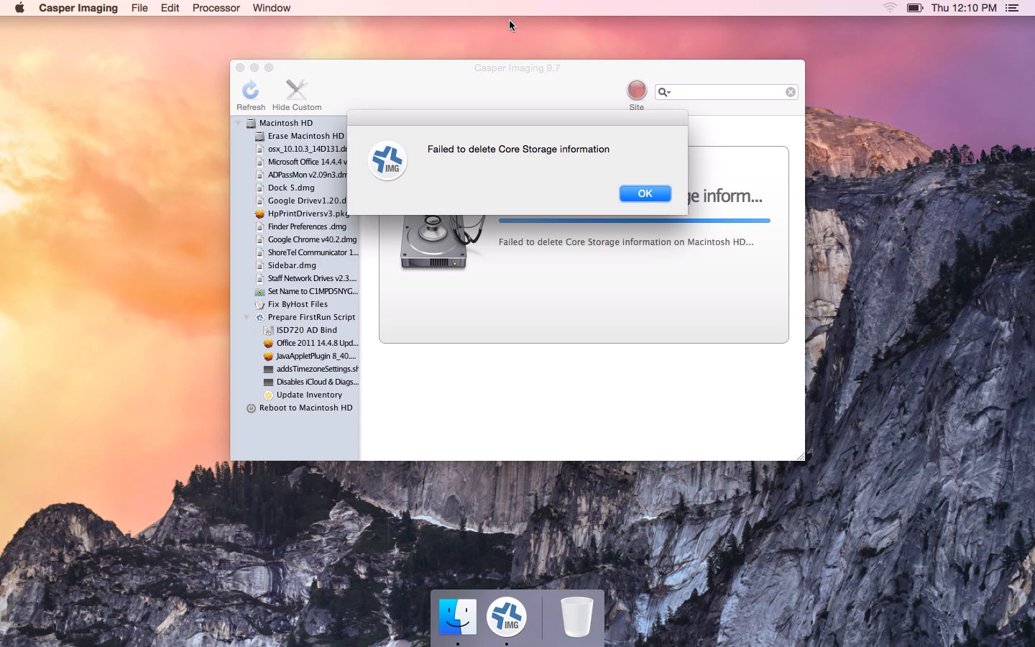Image resolution: width=1035 pixels, height=647 pixels.
Task: Open the Processor menu
Action: (216, 8)
